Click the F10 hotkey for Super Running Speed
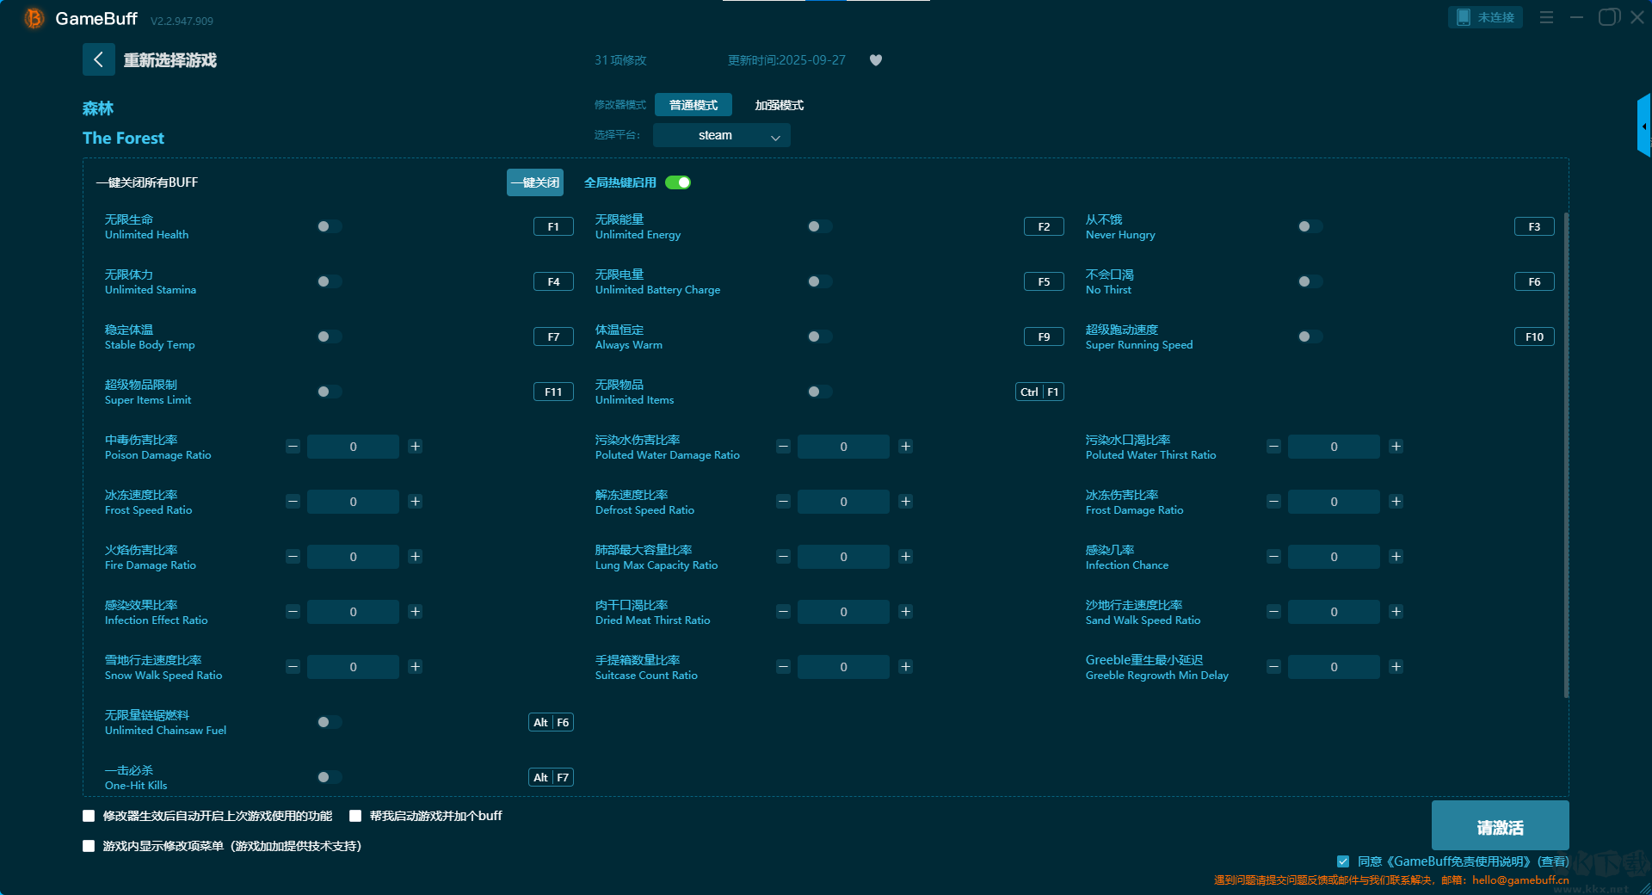Image resolution: width=1652 pixels, height=895 pixels. pos(1534,336)
